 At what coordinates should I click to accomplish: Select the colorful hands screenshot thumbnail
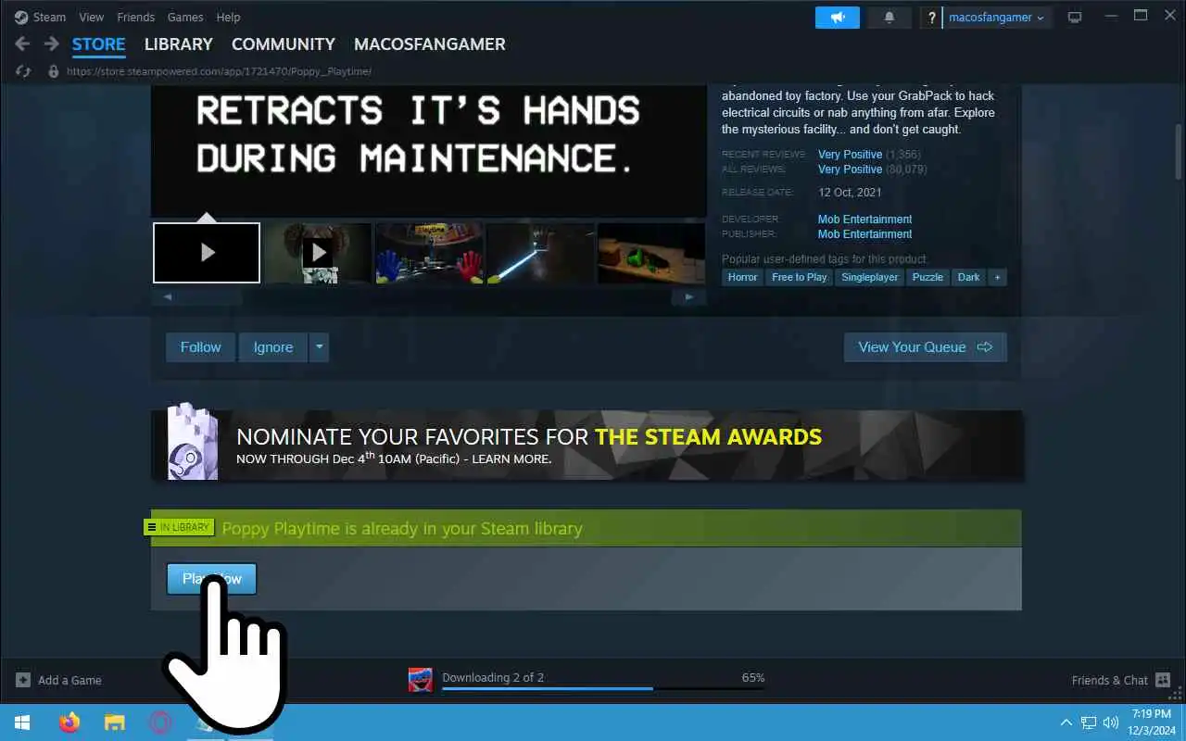click(429, 253)
